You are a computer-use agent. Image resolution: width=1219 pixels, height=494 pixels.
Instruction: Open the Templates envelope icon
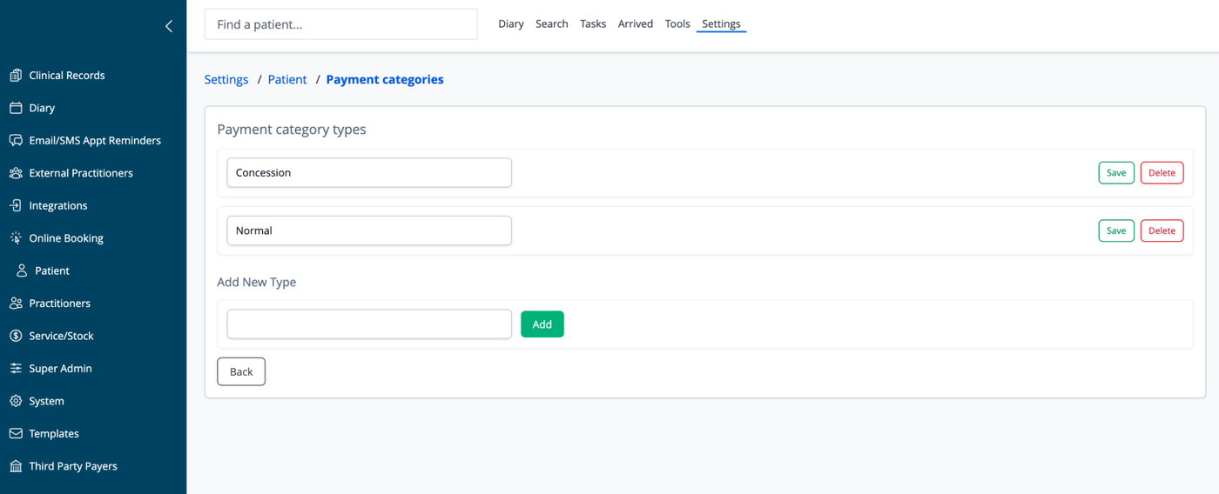[x=16, y=433]
